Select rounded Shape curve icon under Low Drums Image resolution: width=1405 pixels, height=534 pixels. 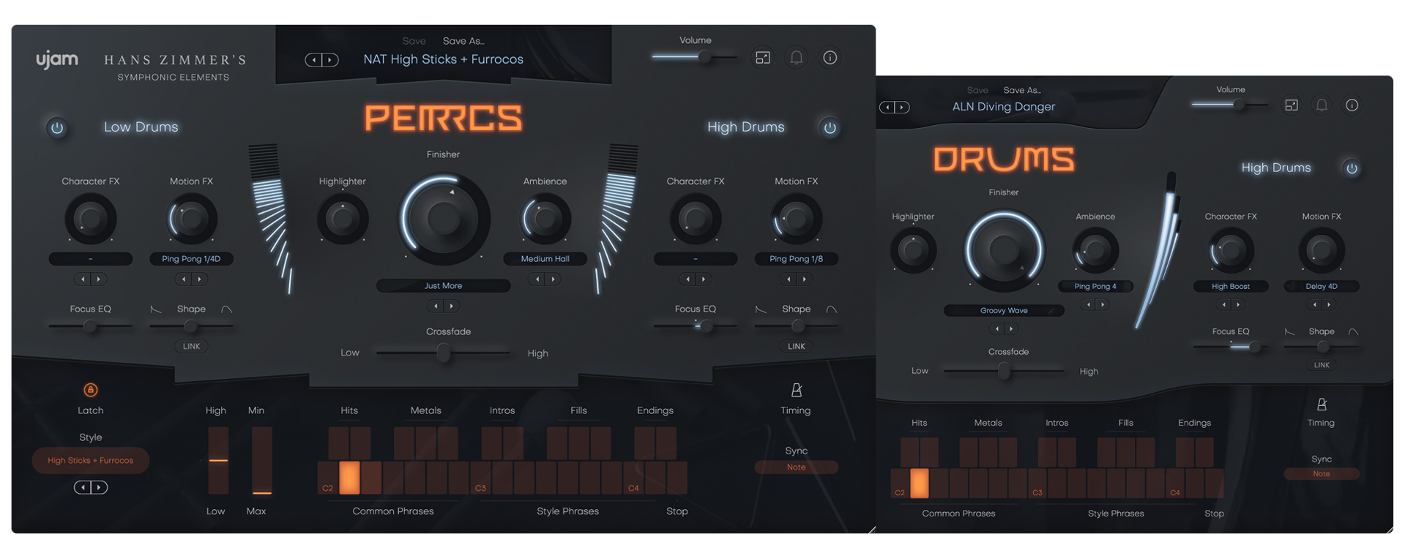[227, 309]
